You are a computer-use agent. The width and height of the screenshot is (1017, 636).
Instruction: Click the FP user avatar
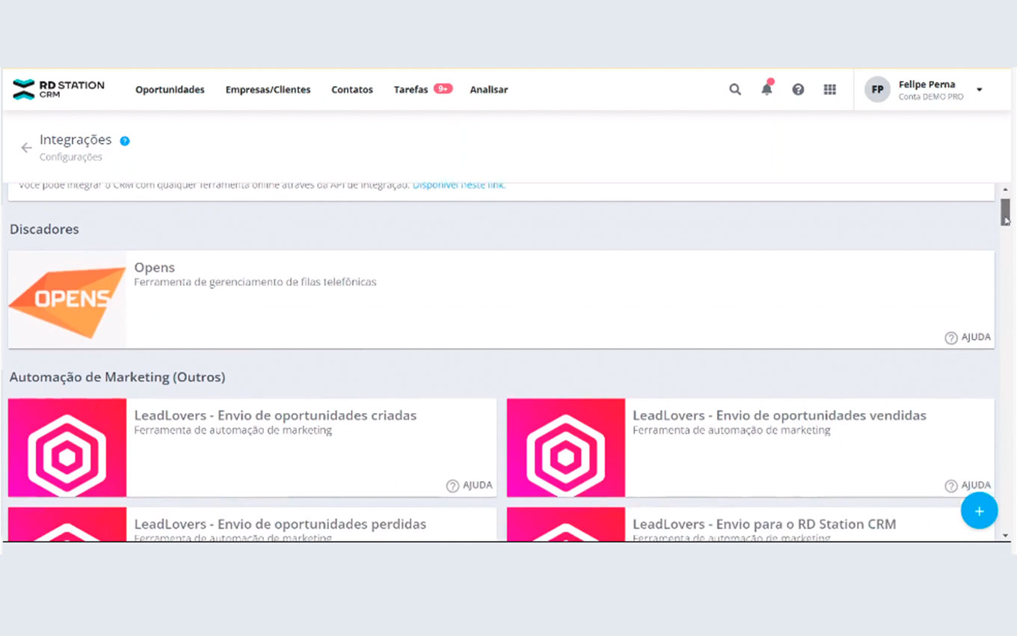(x=878, y=89)
